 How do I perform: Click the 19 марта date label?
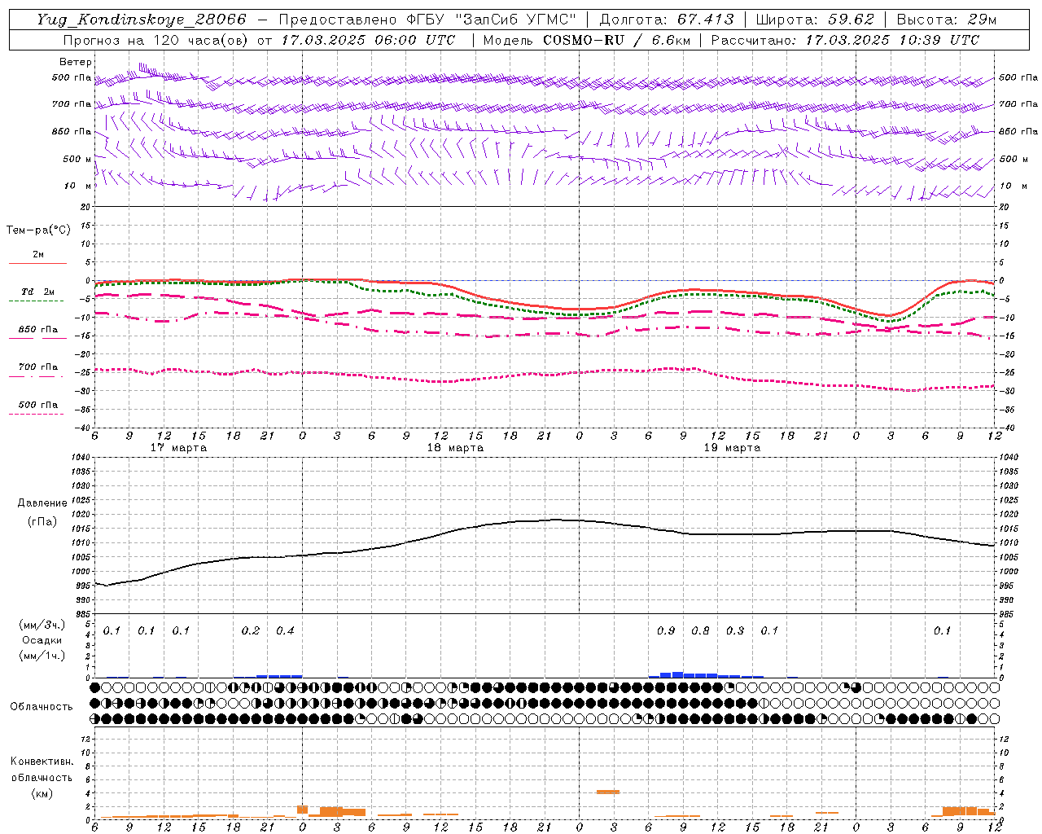[733, 448]
